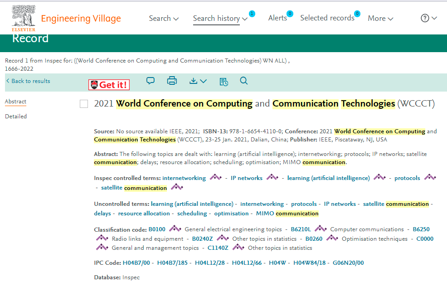The width and height of the screenshot is (447, 282).
Task: Switch to the Abstract view tab
Action: tap(16, 102)
